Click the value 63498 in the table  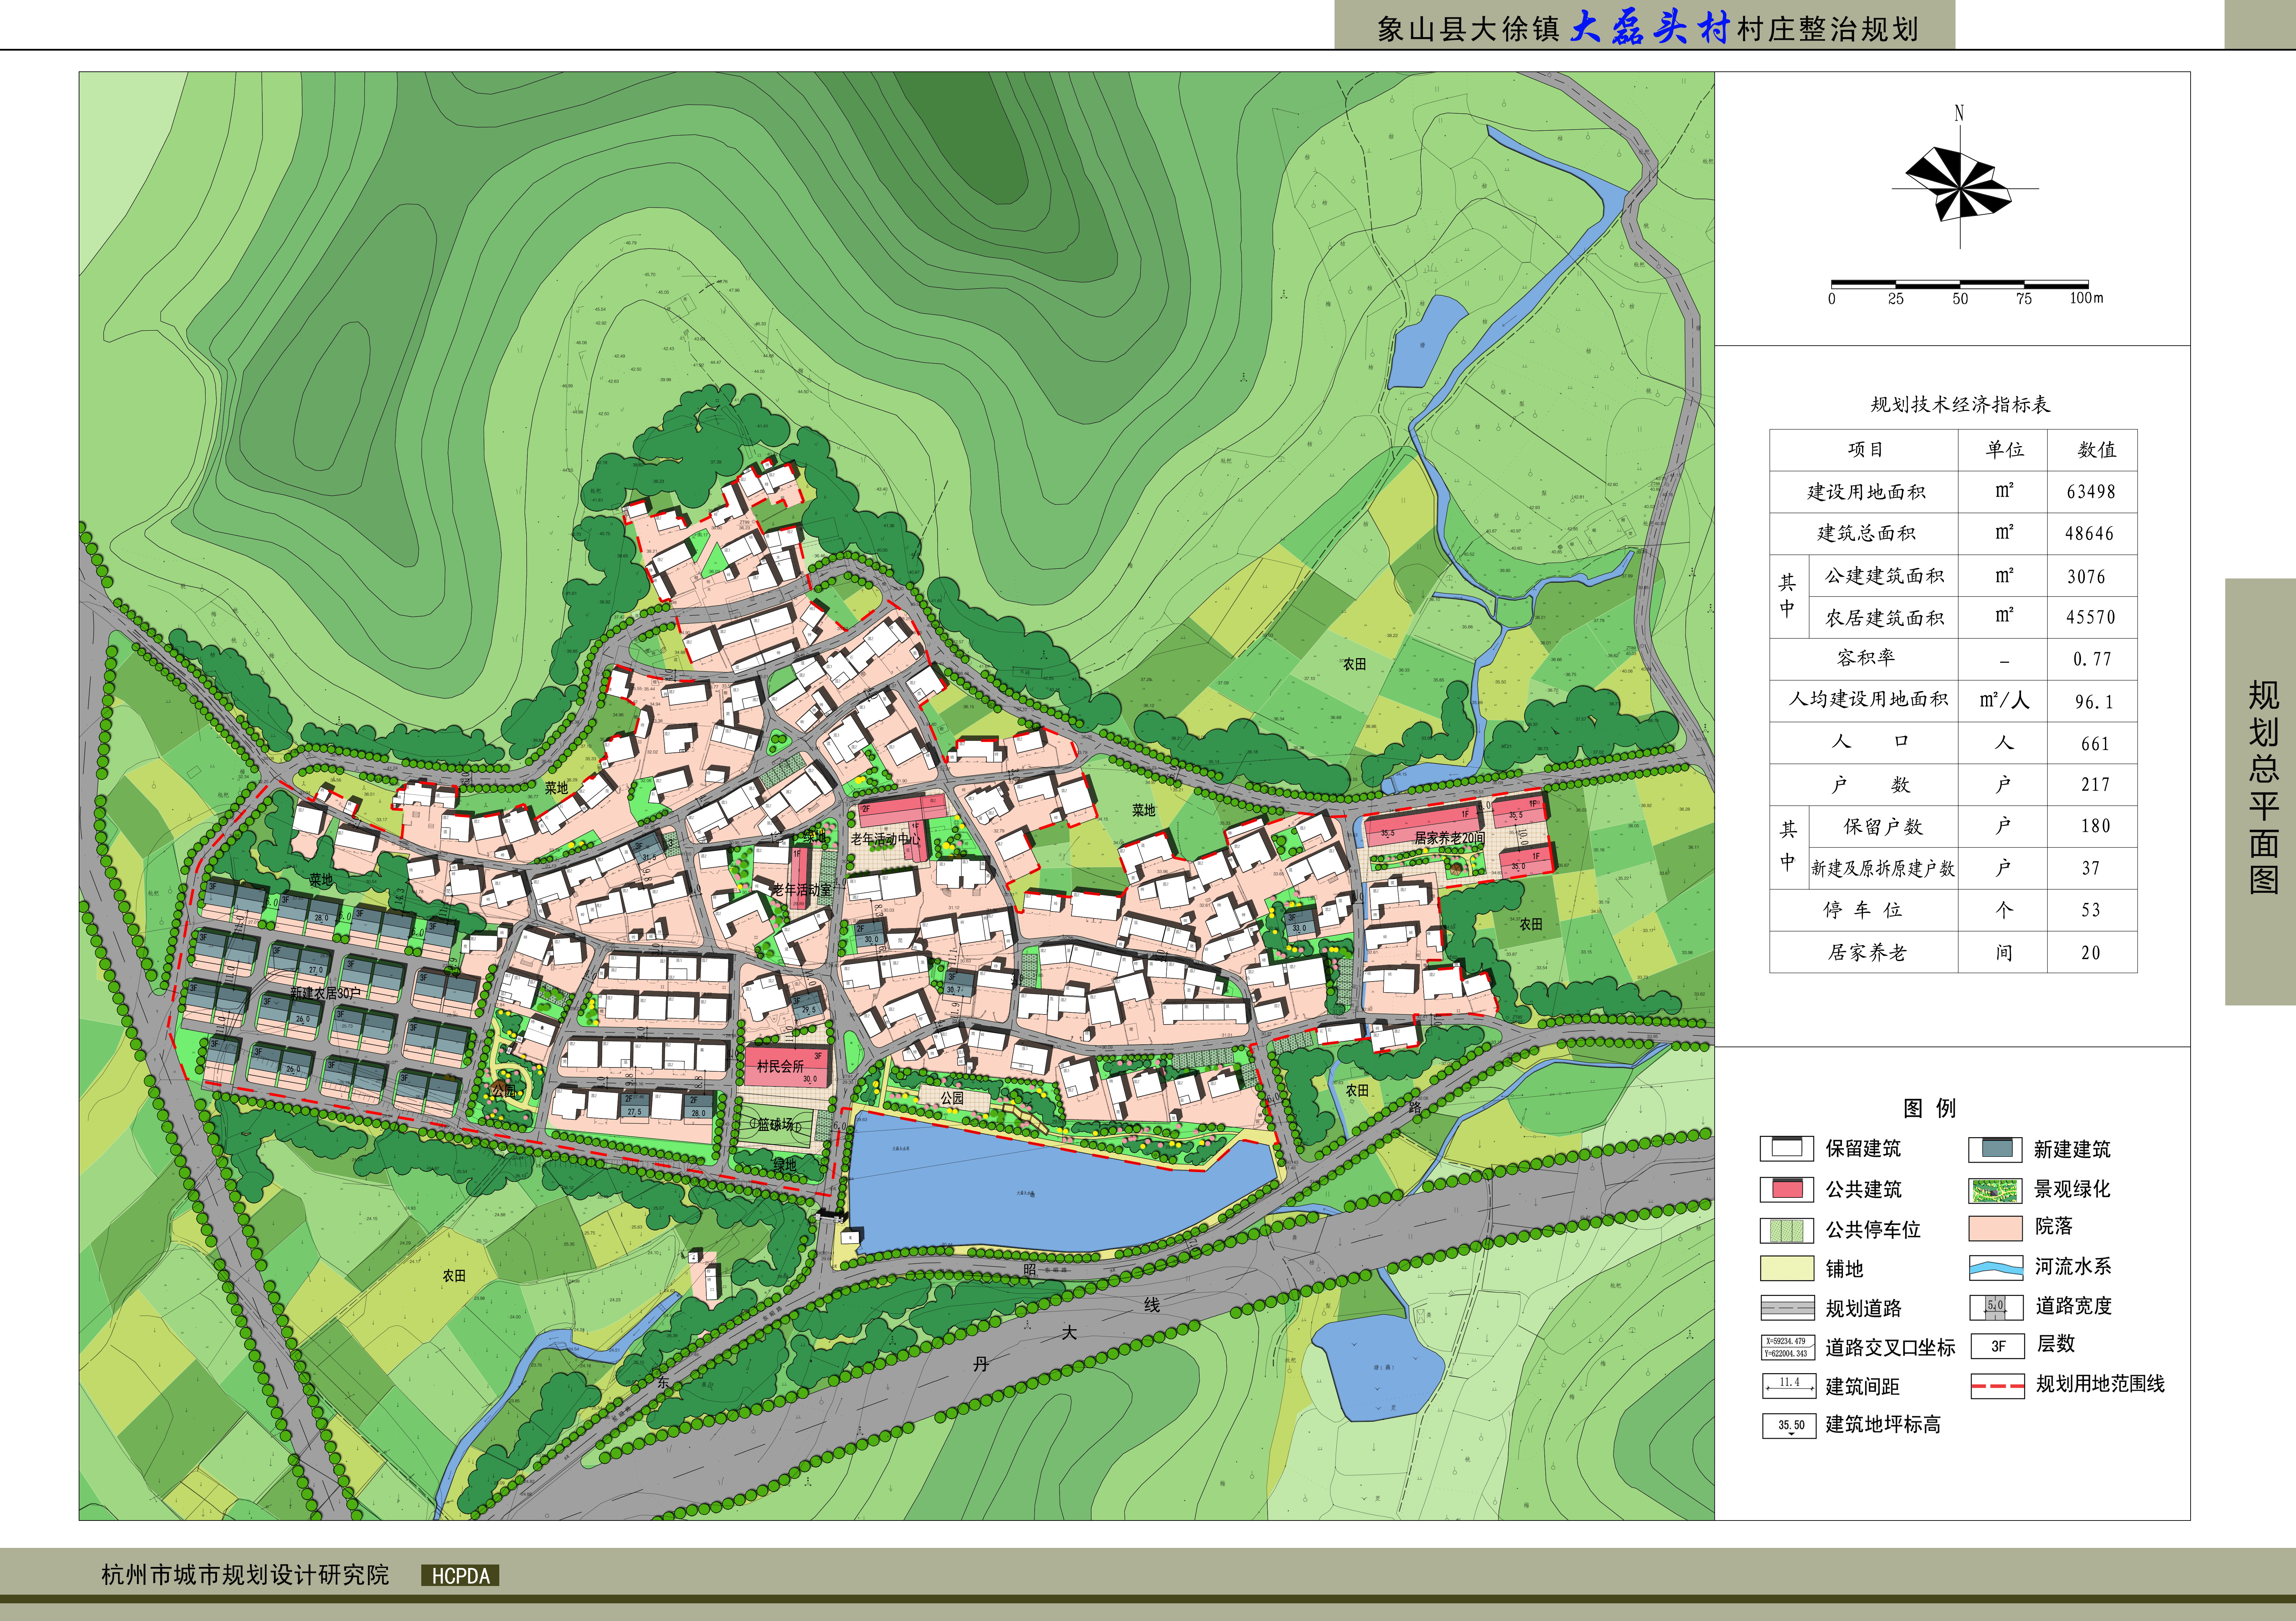click(2091, 492)
